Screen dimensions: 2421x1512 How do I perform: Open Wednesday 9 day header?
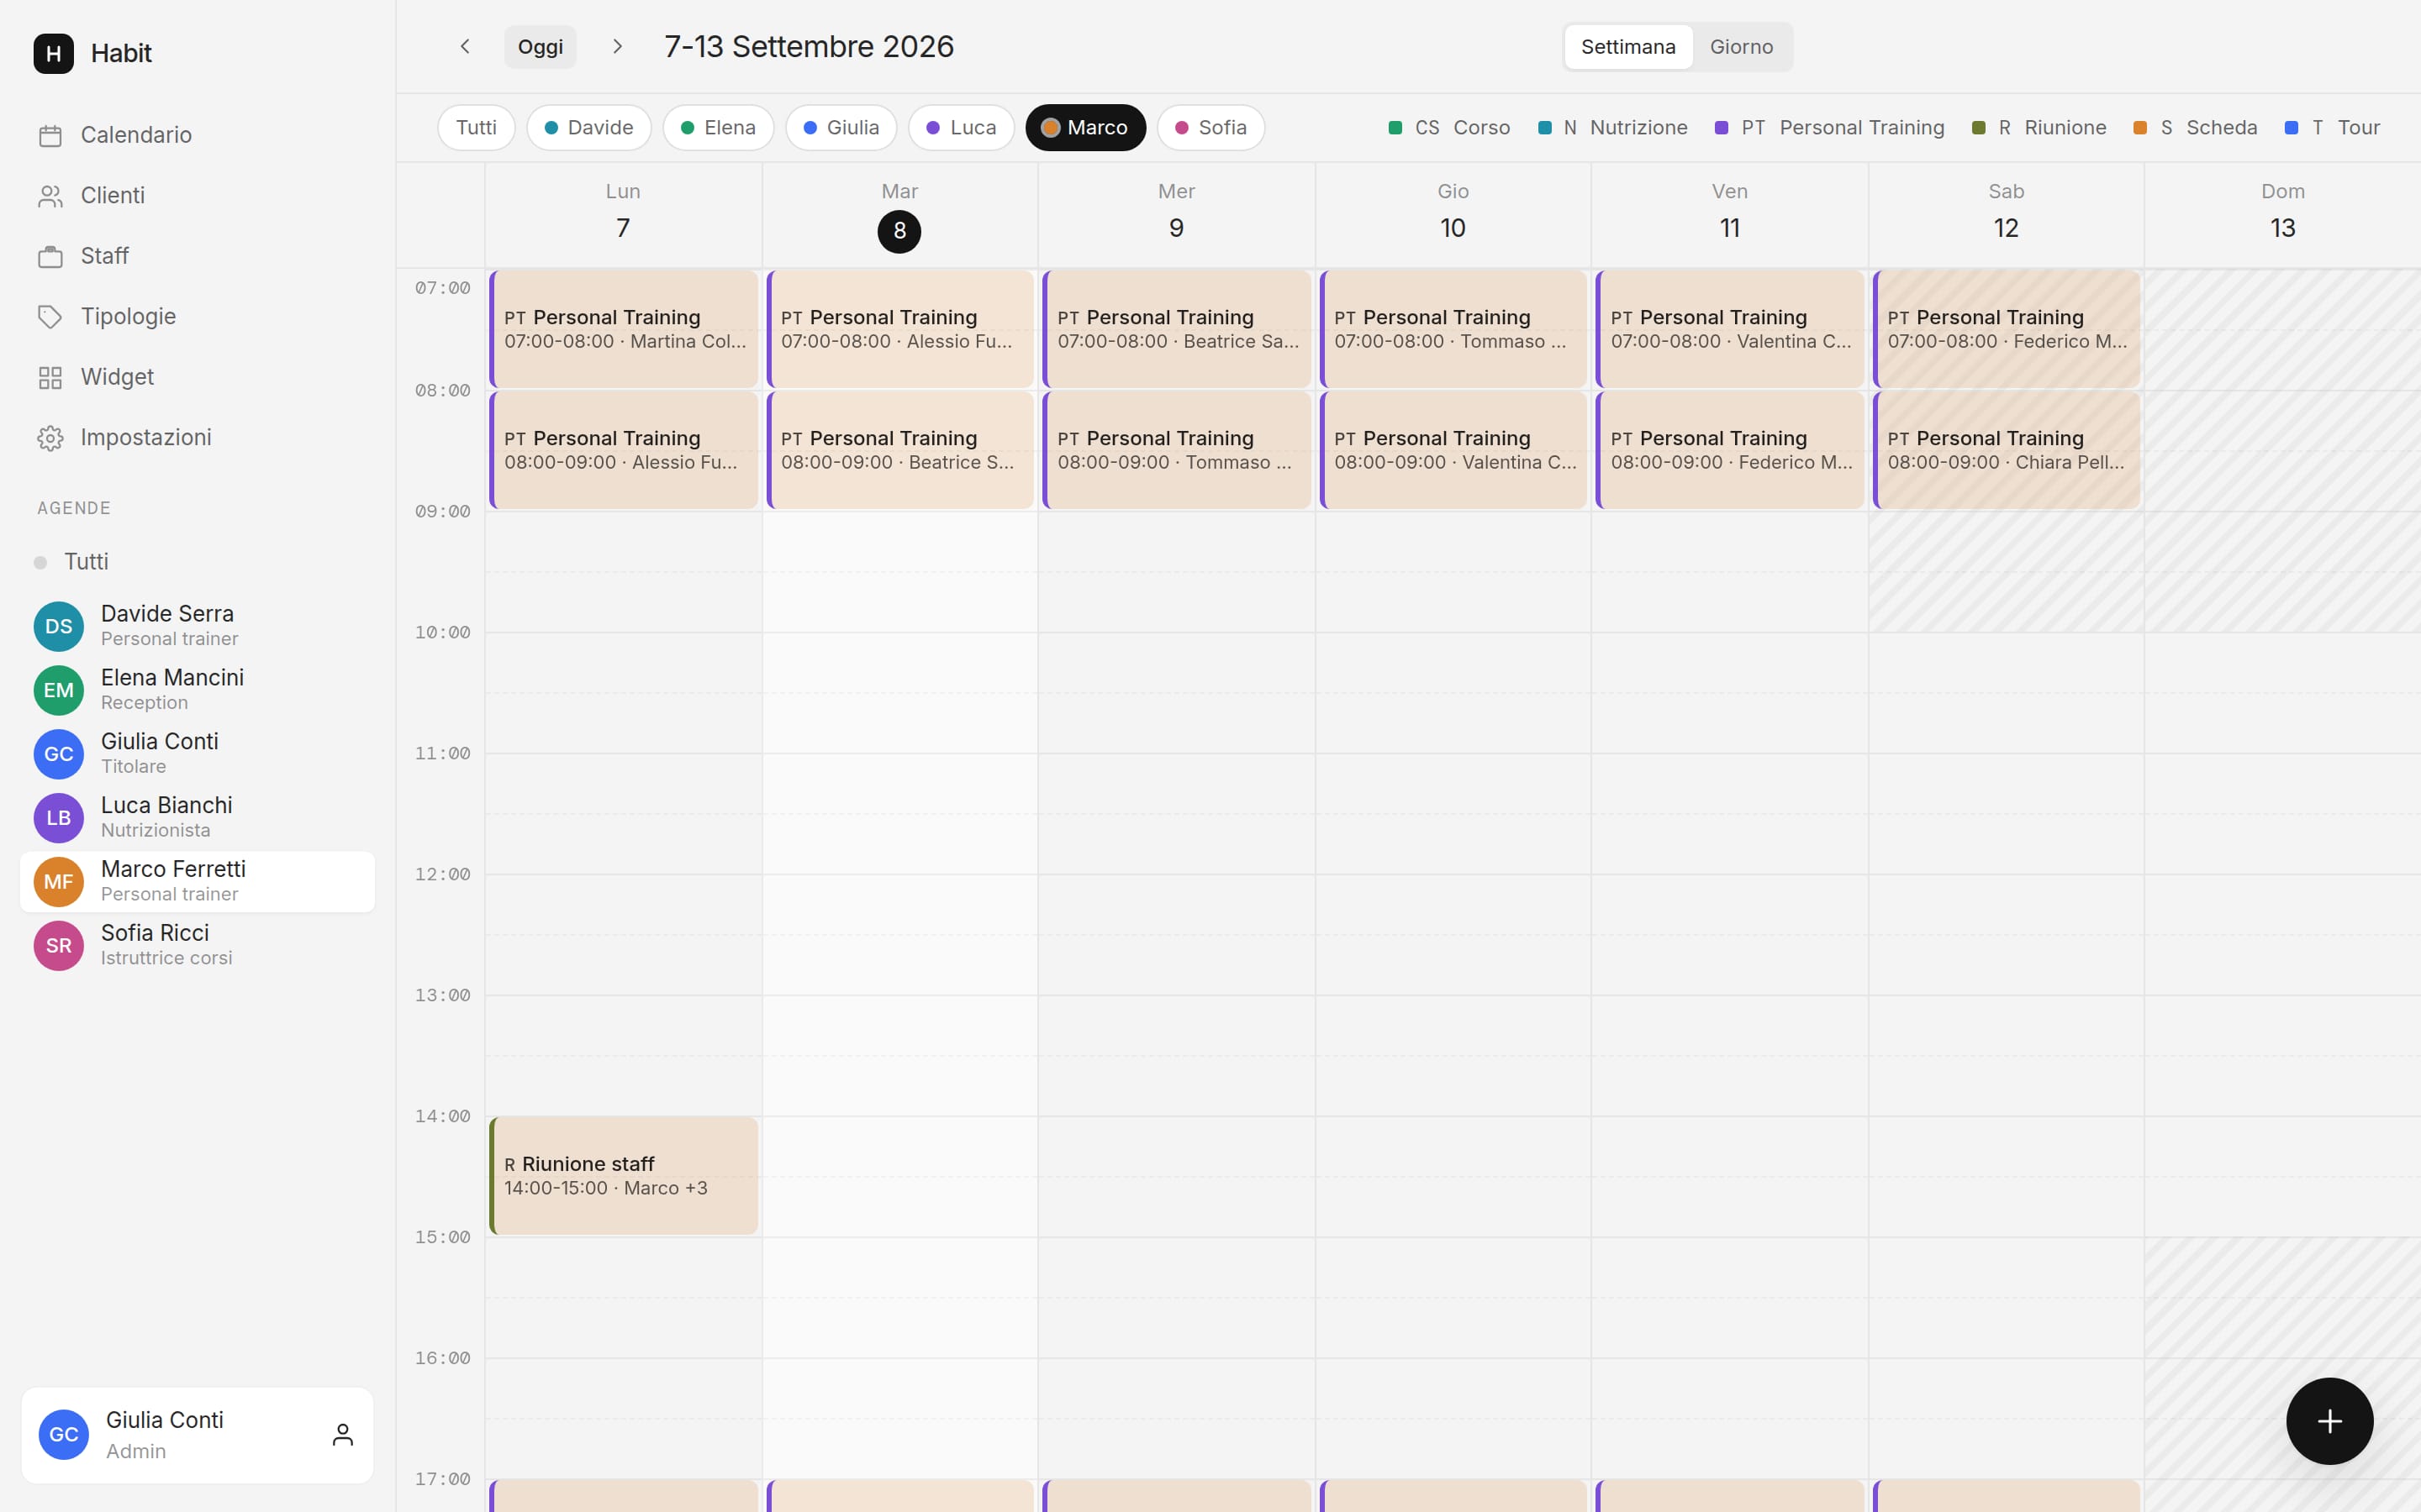[x=1177, y=213]
